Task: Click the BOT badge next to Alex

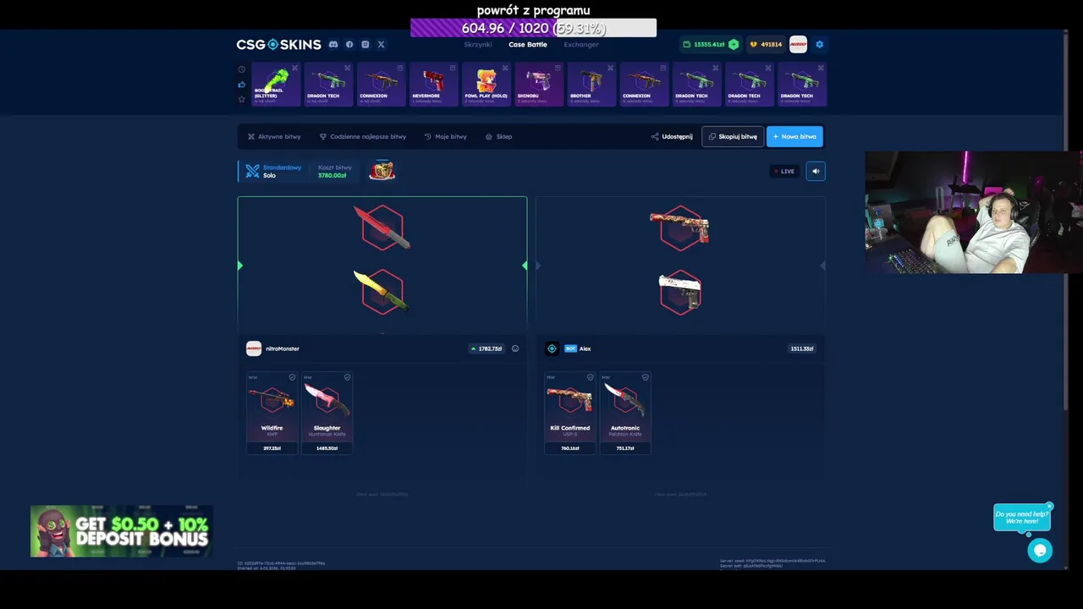Action: tap(570, 348)
